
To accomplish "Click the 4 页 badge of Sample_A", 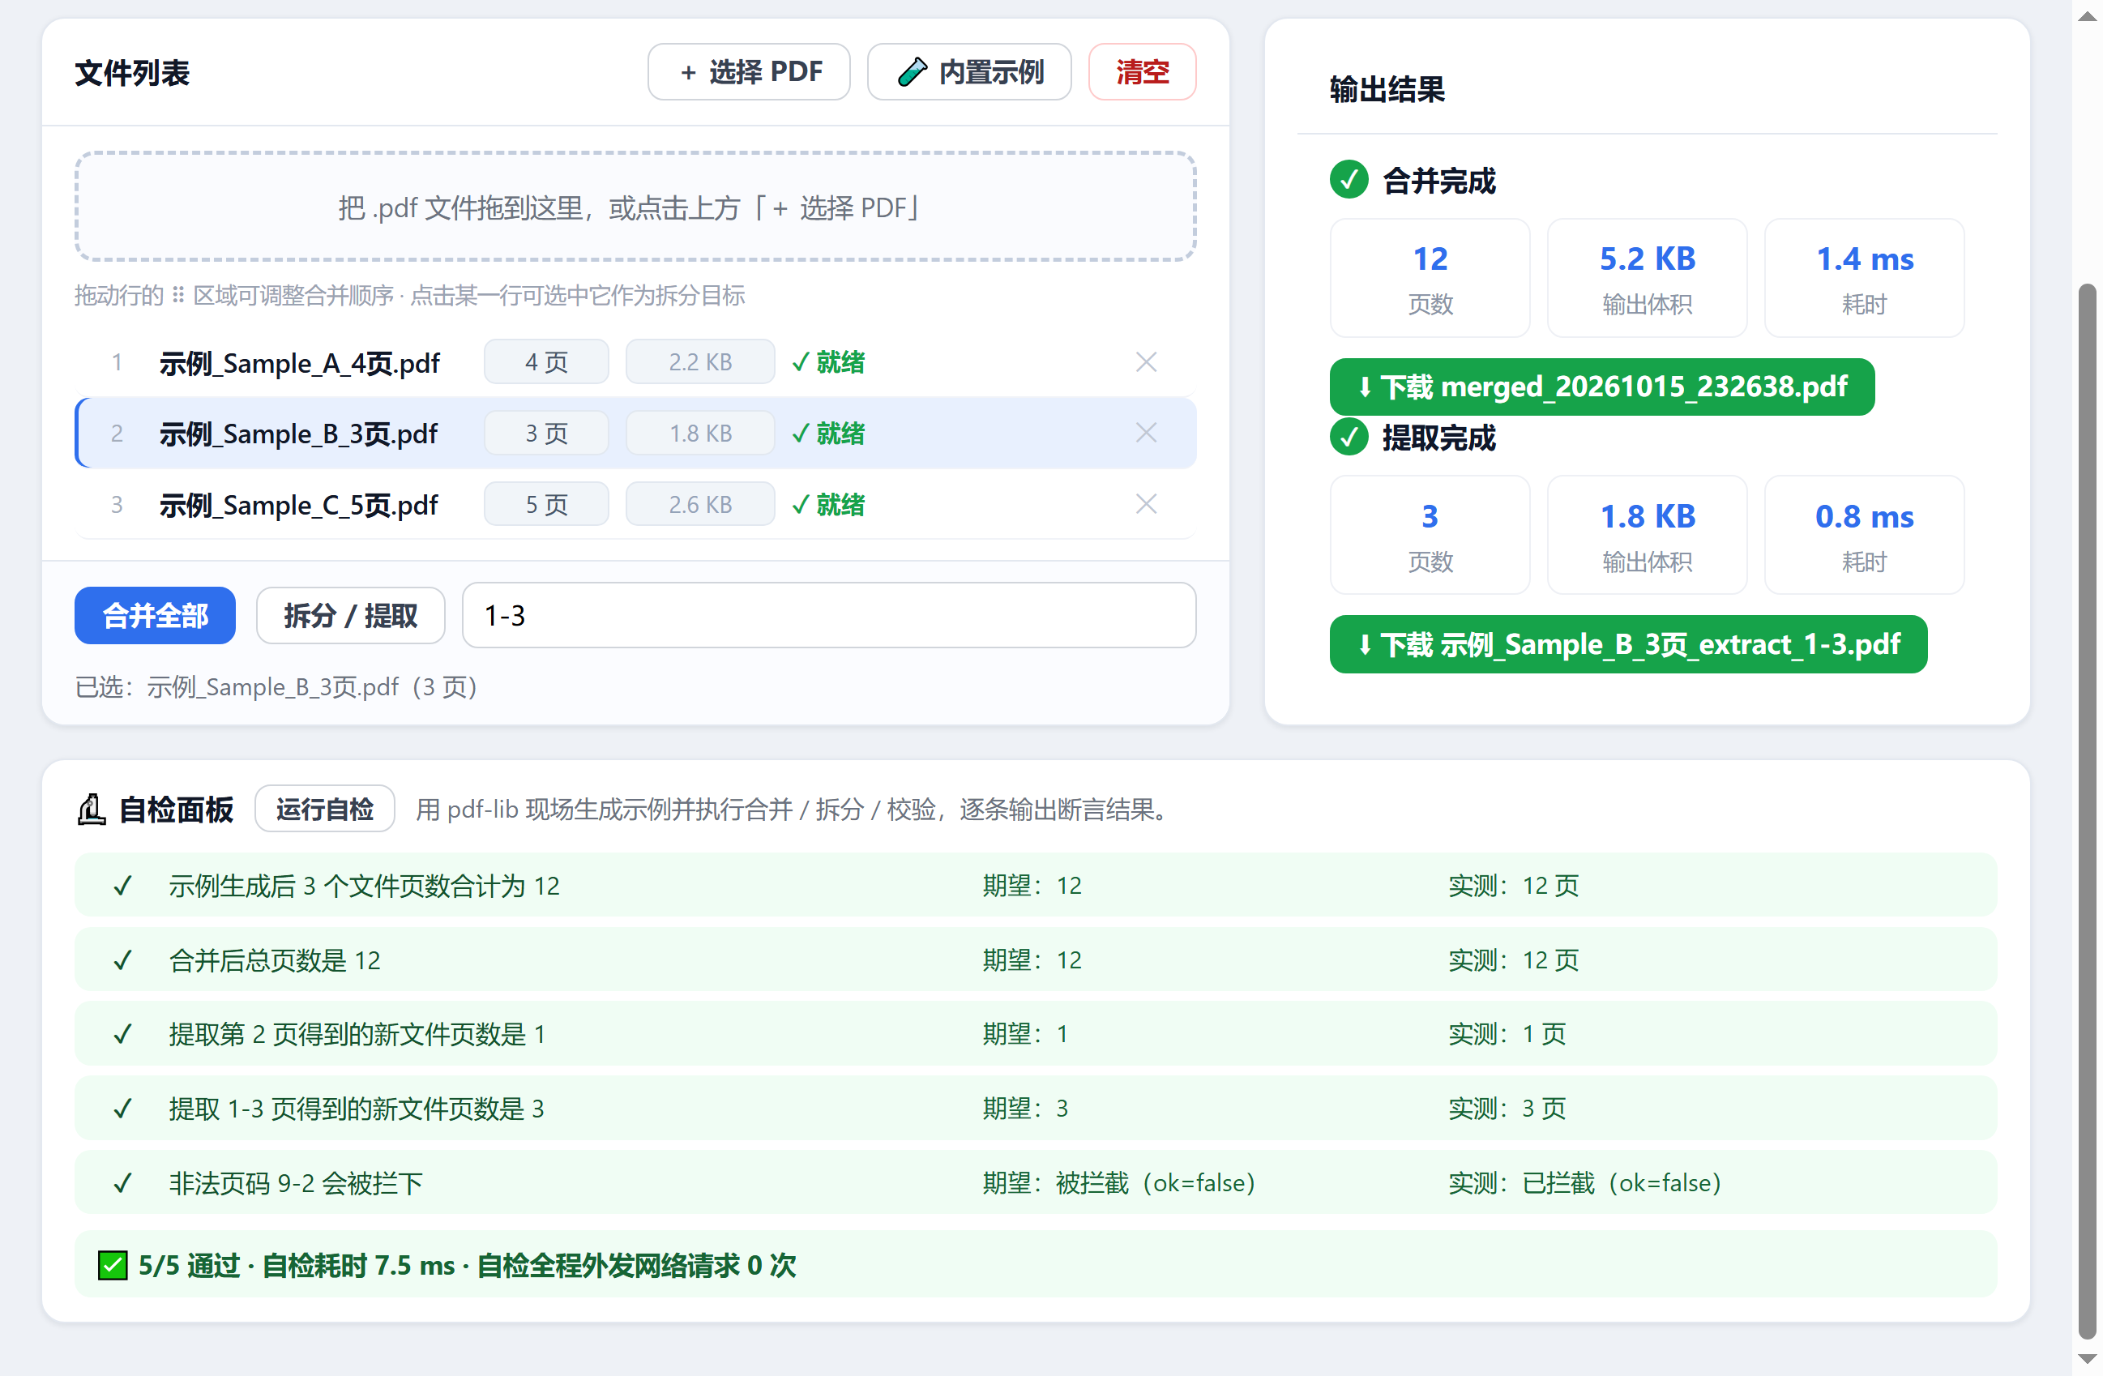I will pos(546,362).
